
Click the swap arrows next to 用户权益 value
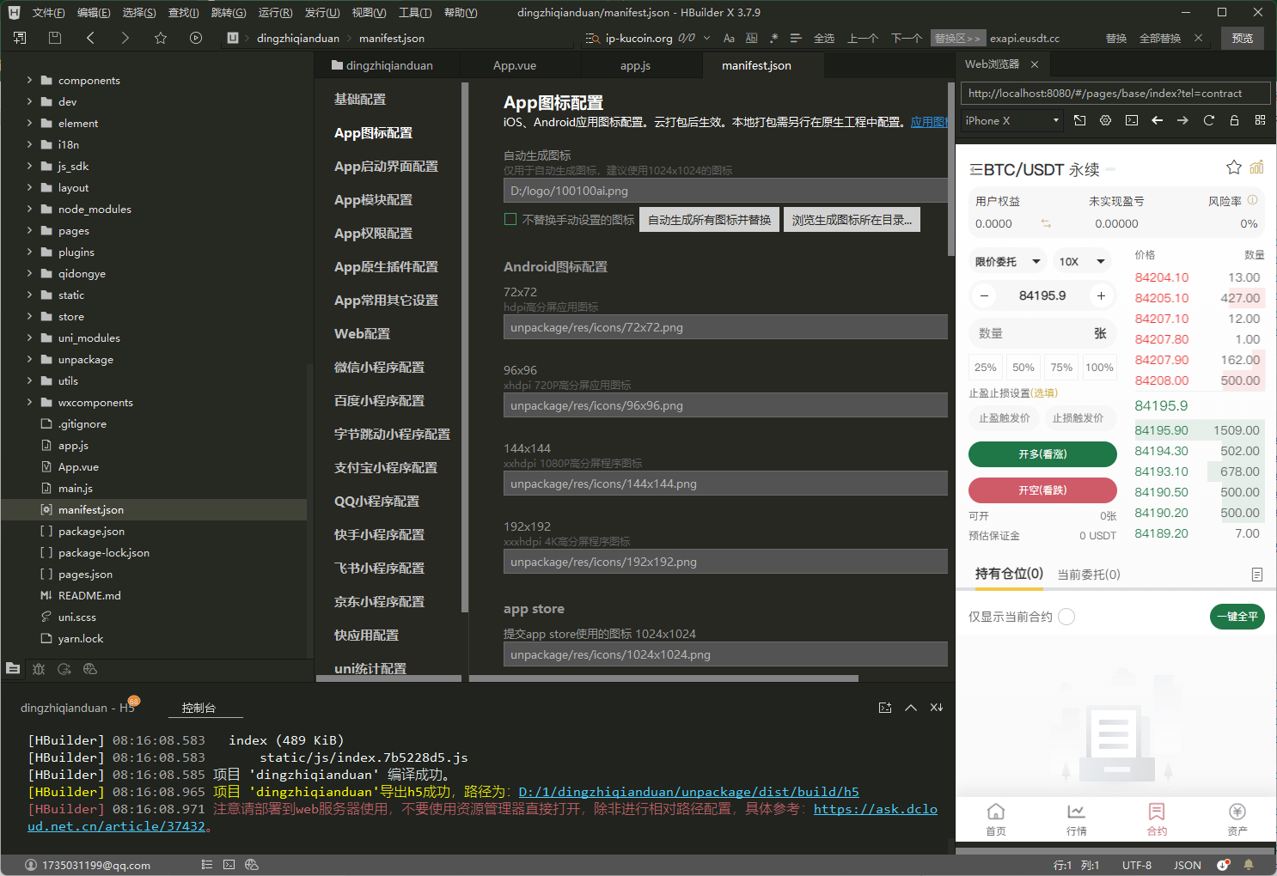click(1046, 223)
